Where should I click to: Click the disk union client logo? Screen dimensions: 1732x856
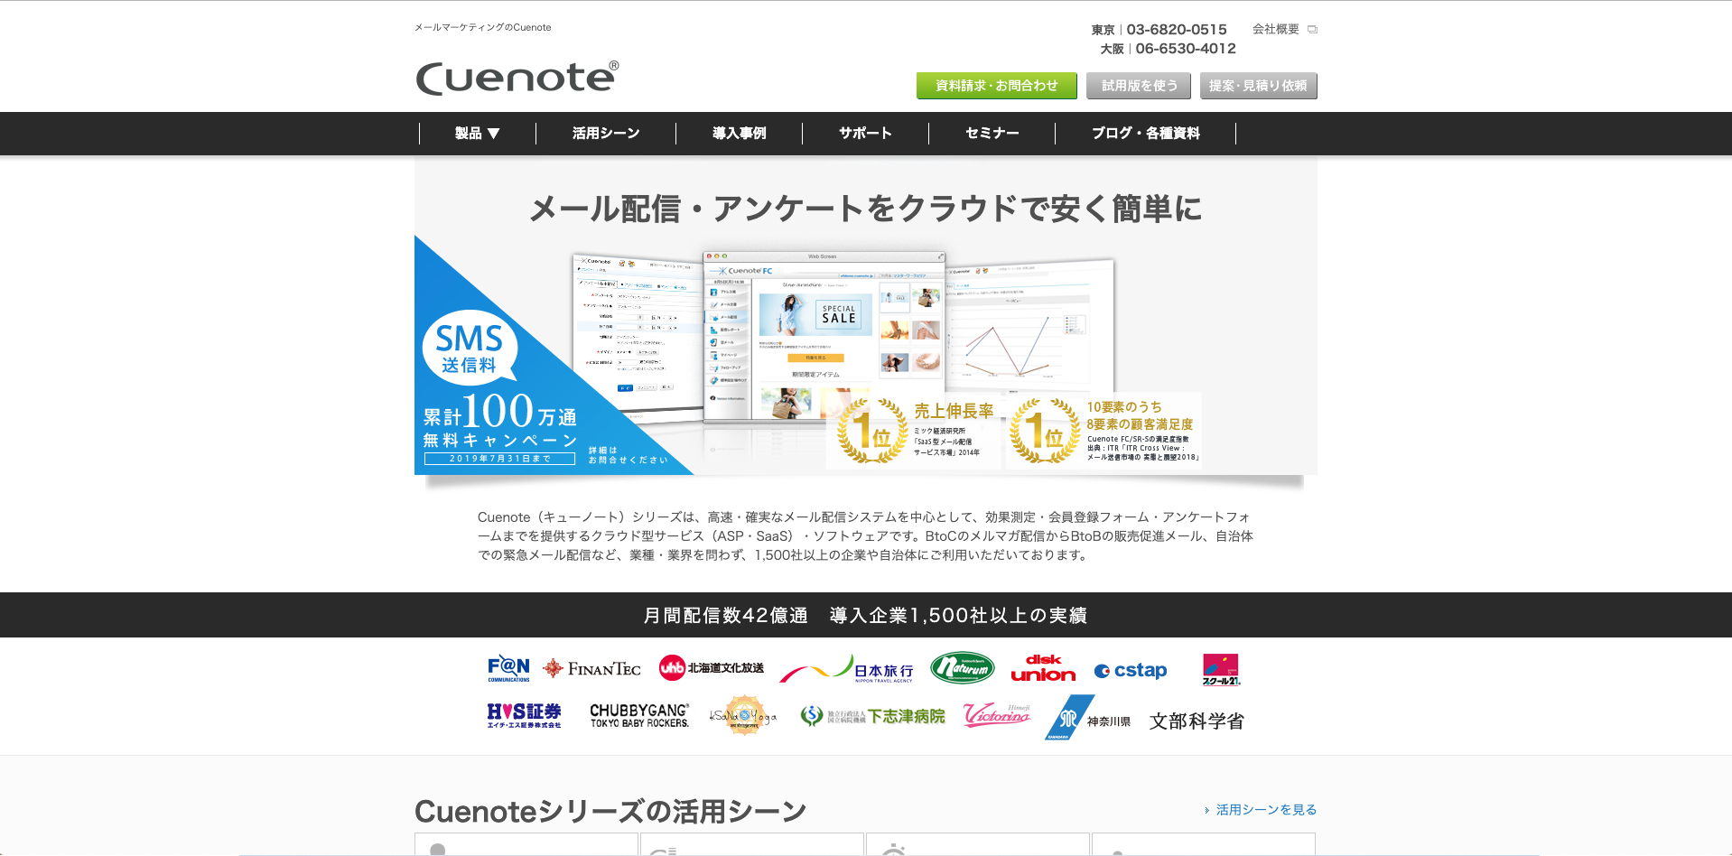(x=1043, y=669)
